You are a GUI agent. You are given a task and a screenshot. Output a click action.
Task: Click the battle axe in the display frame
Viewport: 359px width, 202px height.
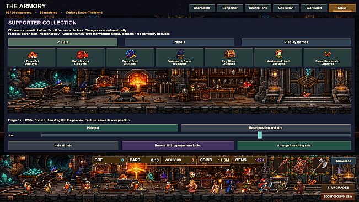pos(320,166)
